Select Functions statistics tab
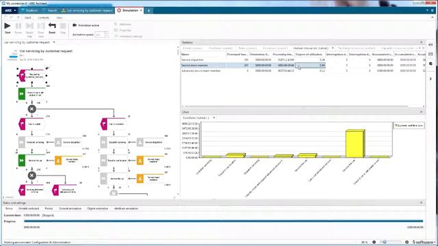 tap(220, 49)
